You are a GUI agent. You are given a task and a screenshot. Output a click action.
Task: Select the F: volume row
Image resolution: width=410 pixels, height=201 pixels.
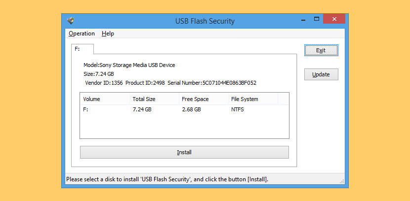(184, 110)
